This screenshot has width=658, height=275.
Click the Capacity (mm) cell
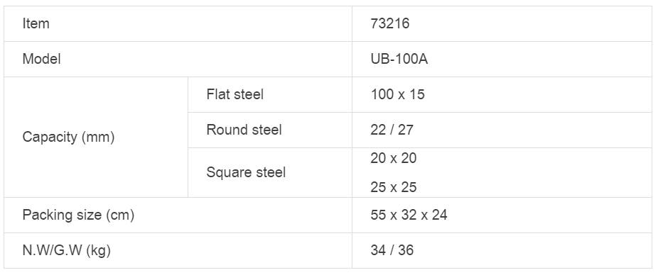click(96, 137)
